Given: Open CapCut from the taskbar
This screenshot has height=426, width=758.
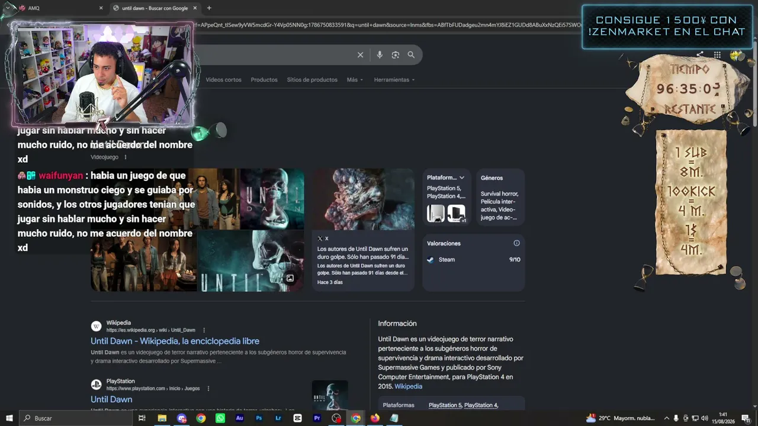Looking at the screenshot, I should pyautogui.click(x=297, y=418).
